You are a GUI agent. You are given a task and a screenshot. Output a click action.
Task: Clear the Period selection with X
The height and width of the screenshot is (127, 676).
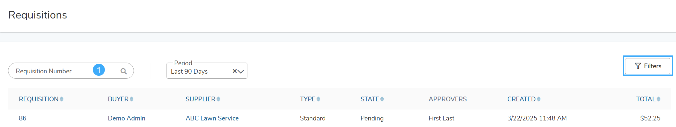point(235,71)
